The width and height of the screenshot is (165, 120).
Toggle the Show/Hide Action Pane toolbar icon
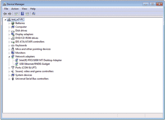[x=27, y=14]
